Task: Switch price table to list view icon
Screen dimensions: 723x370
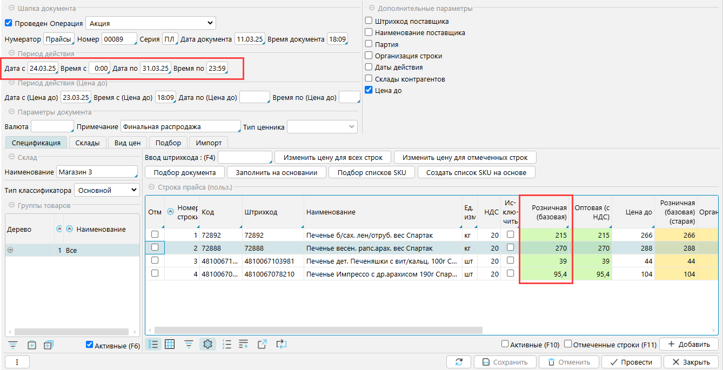Action: pos(153,344)
